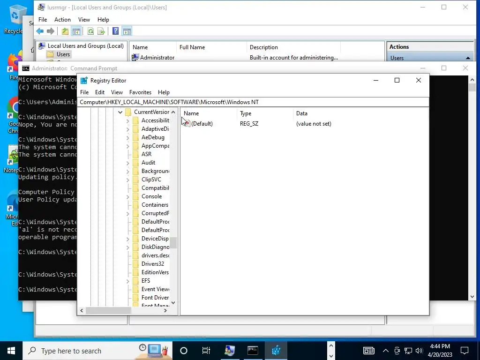
Task: Open Registry Editor Favorites menu
Action: pyautogui.click(x=140, y=92)
